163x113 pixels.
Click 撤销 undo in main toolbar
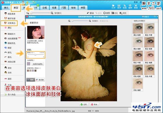tap(90, 13)
